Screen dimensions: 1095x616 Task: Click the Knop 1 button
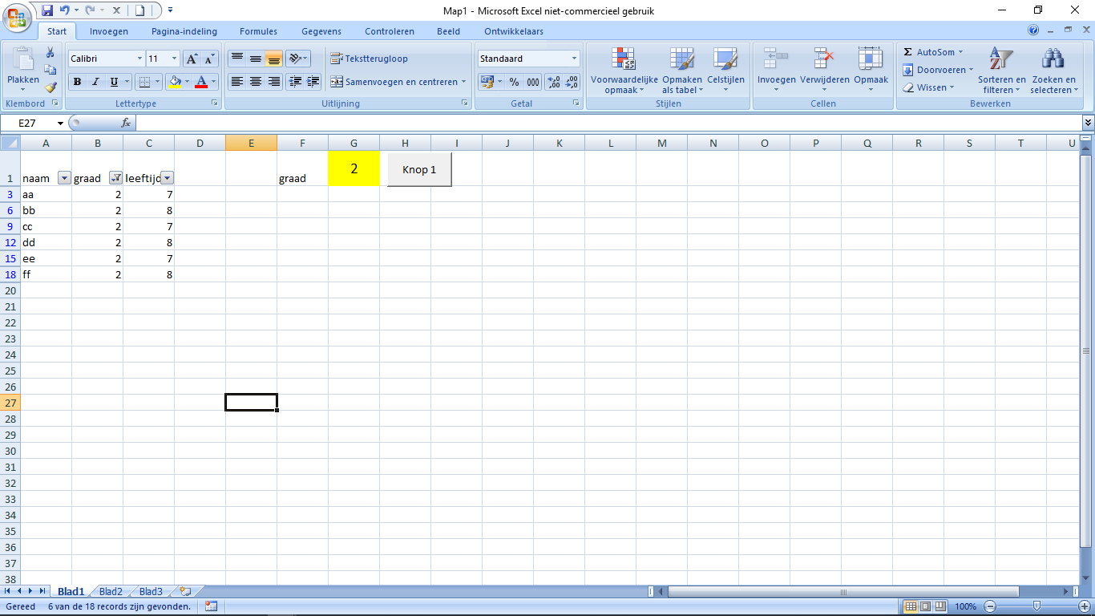pyautogui.click(x=419, y=170)
